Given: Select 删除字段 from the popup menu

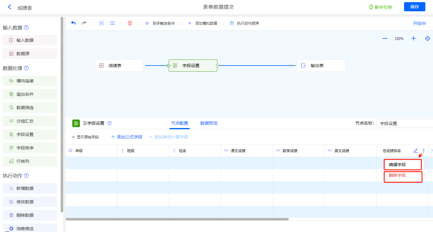Looking at the screenshot, I should 397,176.
